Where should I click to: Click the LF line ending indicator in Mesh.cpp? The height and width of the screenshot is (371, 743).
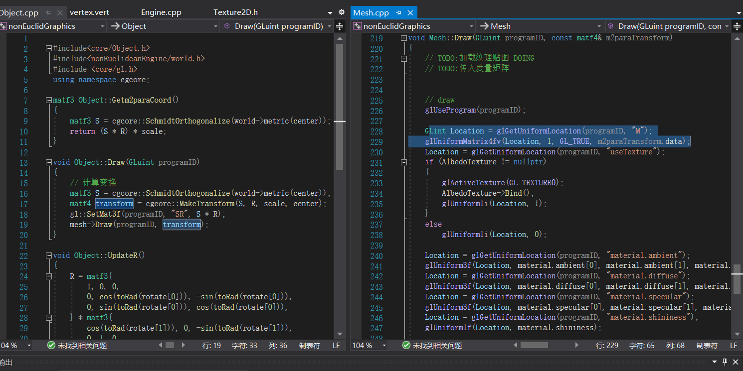click(734, 345)
